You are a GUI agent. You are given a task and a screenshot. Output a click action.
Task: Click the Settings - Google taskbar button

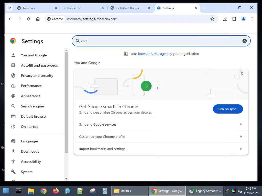pyautogui.click(x=167, y=191)
